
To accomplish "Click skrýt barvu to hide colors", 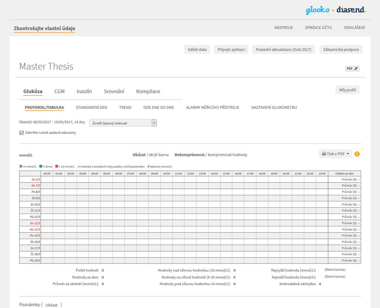I will 158,155.
